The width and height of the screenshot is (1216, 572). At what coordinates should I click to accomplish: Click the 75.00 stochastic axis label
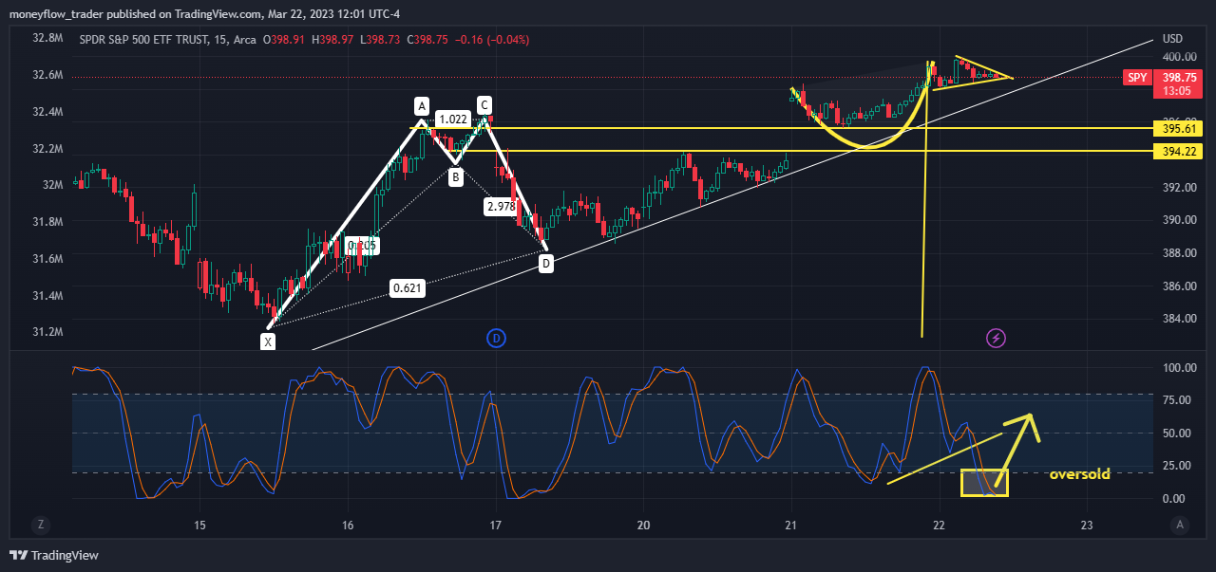[x=1176, y=400]
